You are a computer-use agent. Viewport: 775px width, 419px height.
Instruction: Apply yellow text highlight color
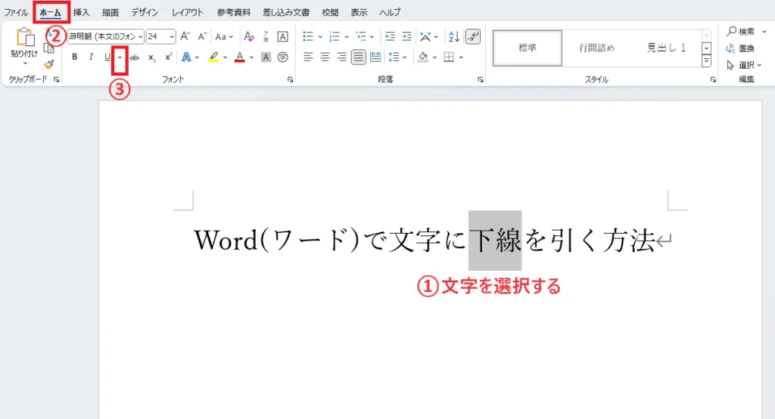click(213, 57)
